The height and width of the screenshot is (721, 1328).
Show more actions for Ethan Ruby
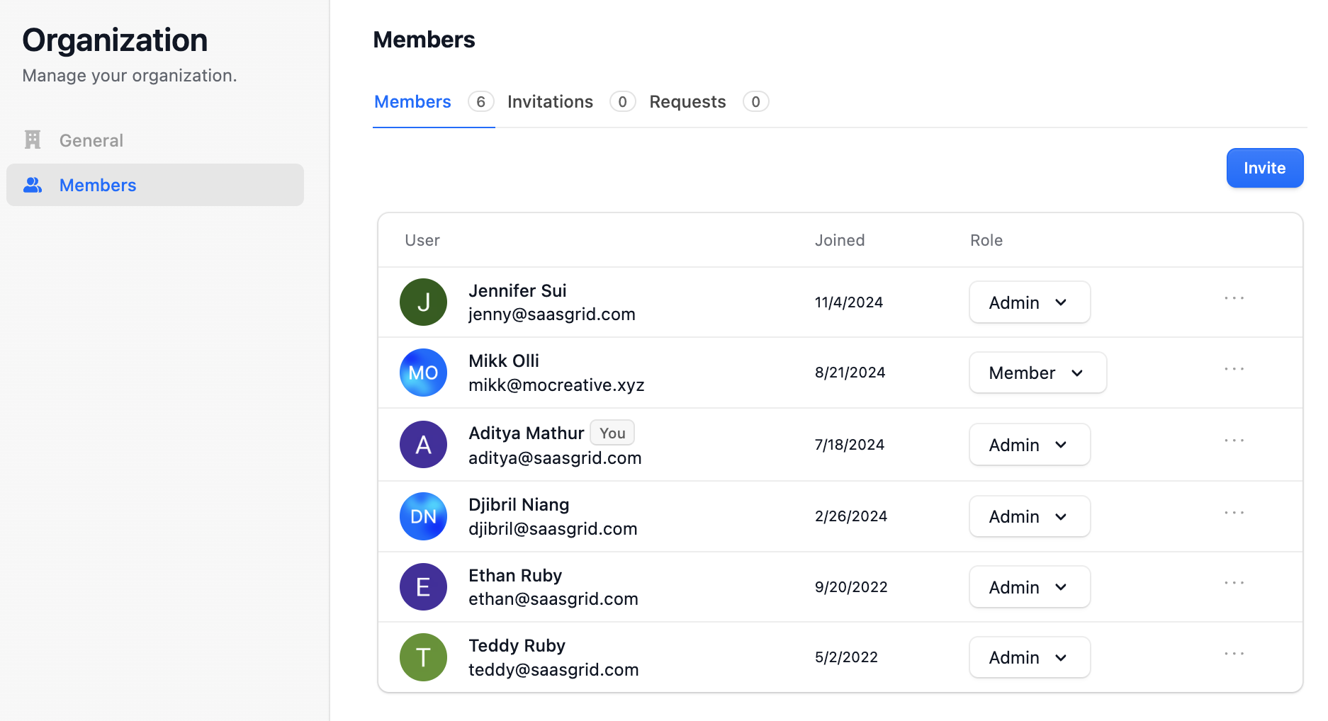point(1234,584)
